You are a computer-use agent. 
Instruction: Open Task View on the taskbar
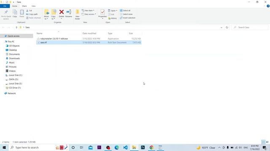[x=81, y=147]
